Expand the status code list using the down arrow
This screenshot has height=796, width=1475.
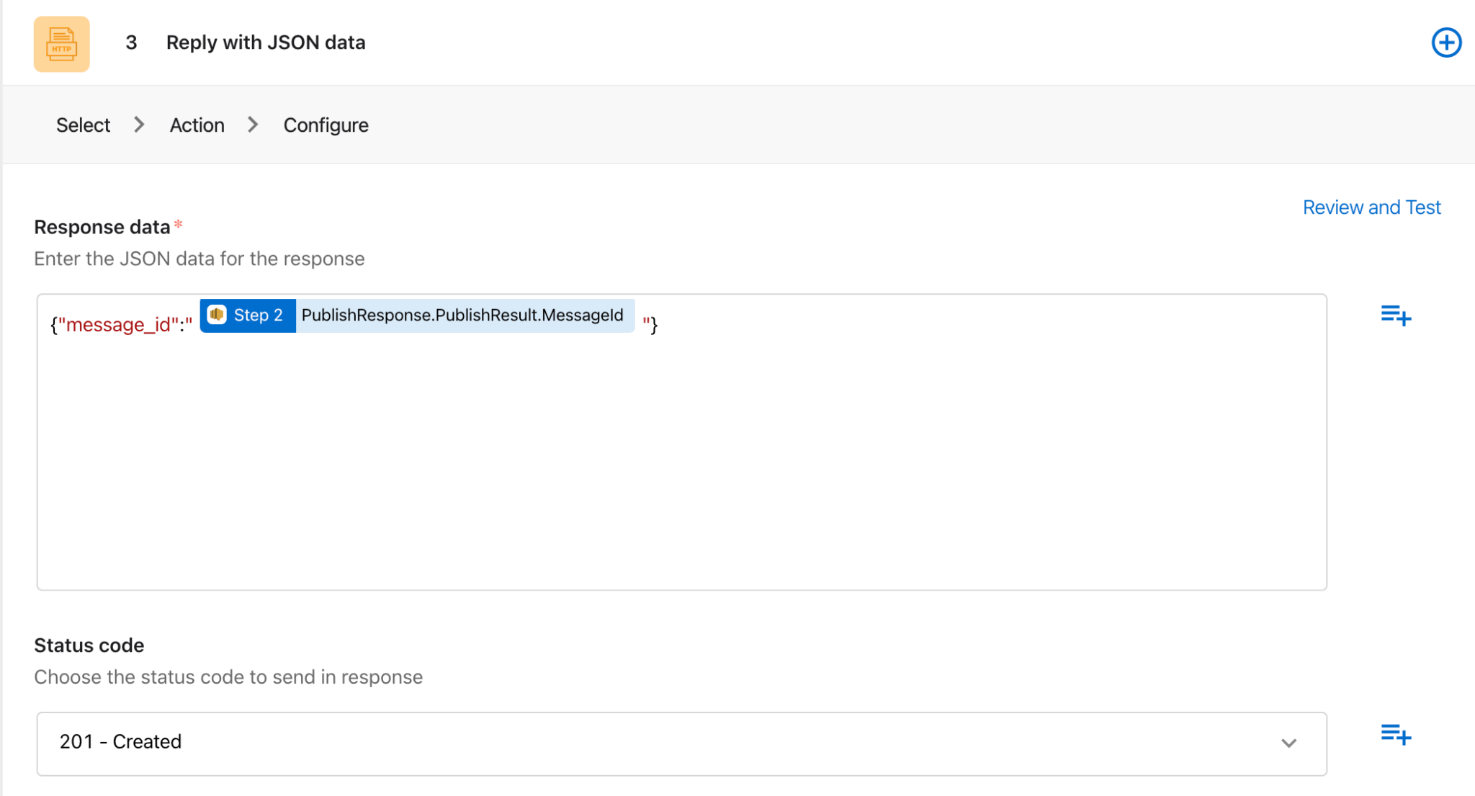[1288, 743]
